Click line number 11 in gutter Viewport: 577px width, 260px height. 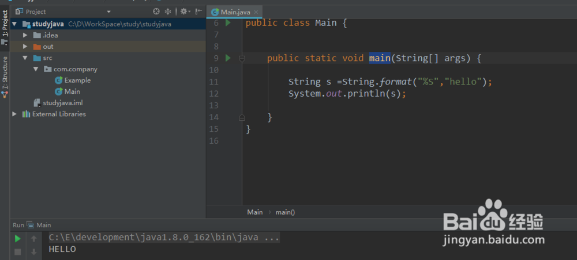click(x=214, y=82)
